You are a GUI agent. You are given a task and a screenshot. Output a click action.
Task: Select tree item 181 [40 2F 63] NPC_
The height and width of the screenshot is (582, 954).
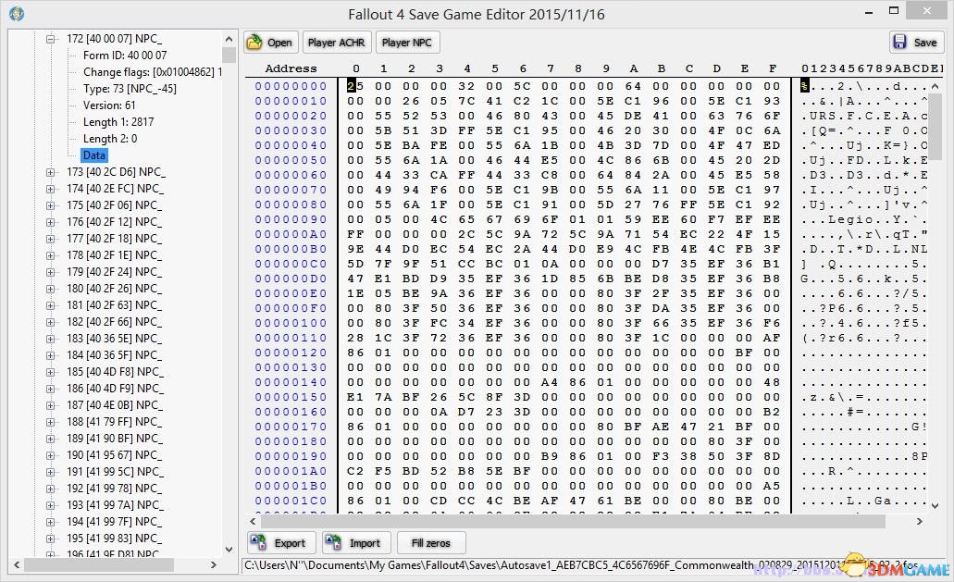pos(115,305)
